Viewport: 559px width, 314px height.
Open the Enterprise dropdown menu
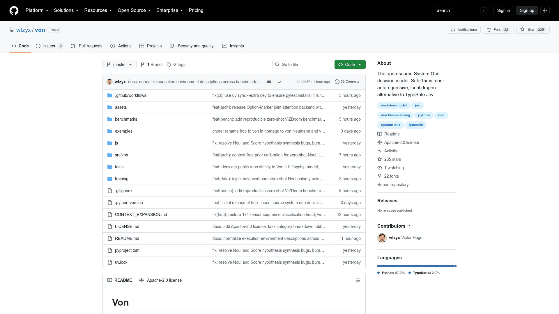pos(169,10)
